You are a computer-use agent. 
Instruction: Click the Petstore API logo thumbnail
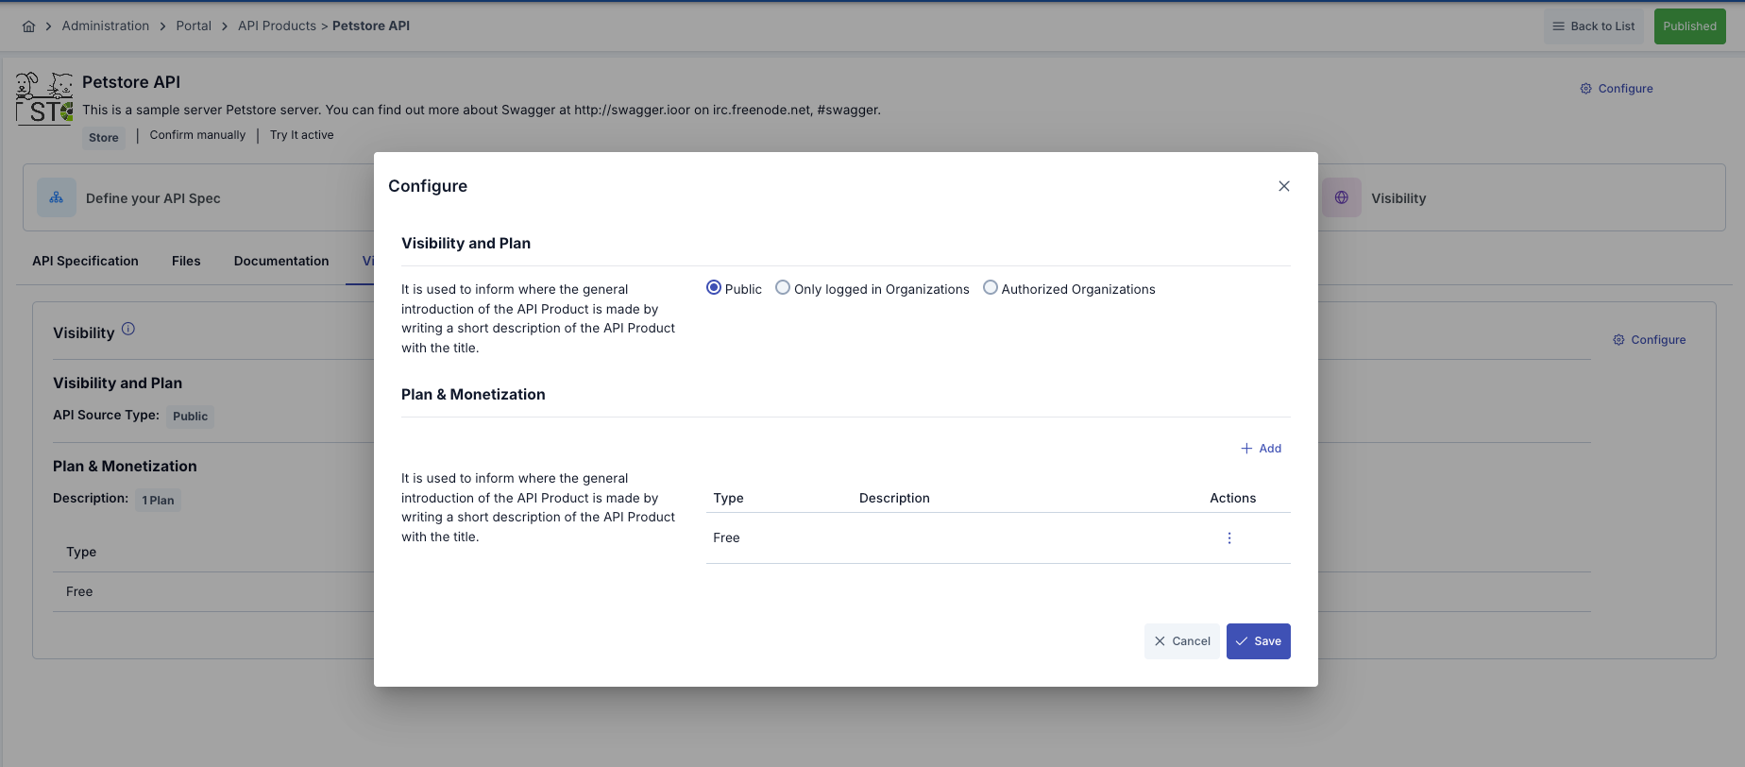point(44,98)
